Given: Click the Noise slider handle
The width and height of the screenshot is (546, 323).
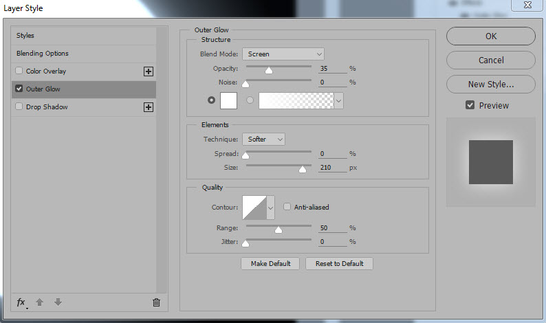Looking at the screenshot, I should (245, 84).
